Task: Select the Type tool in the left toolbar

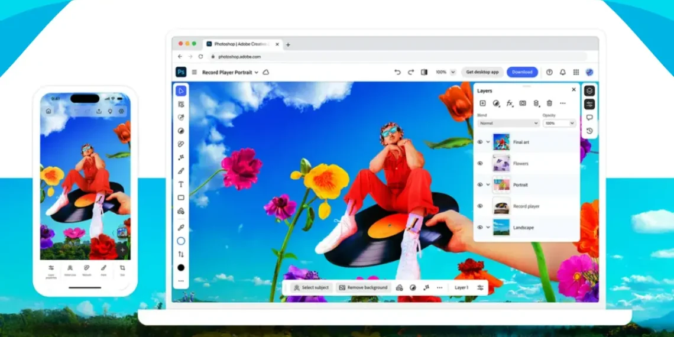Action: [x=181, y=184]
